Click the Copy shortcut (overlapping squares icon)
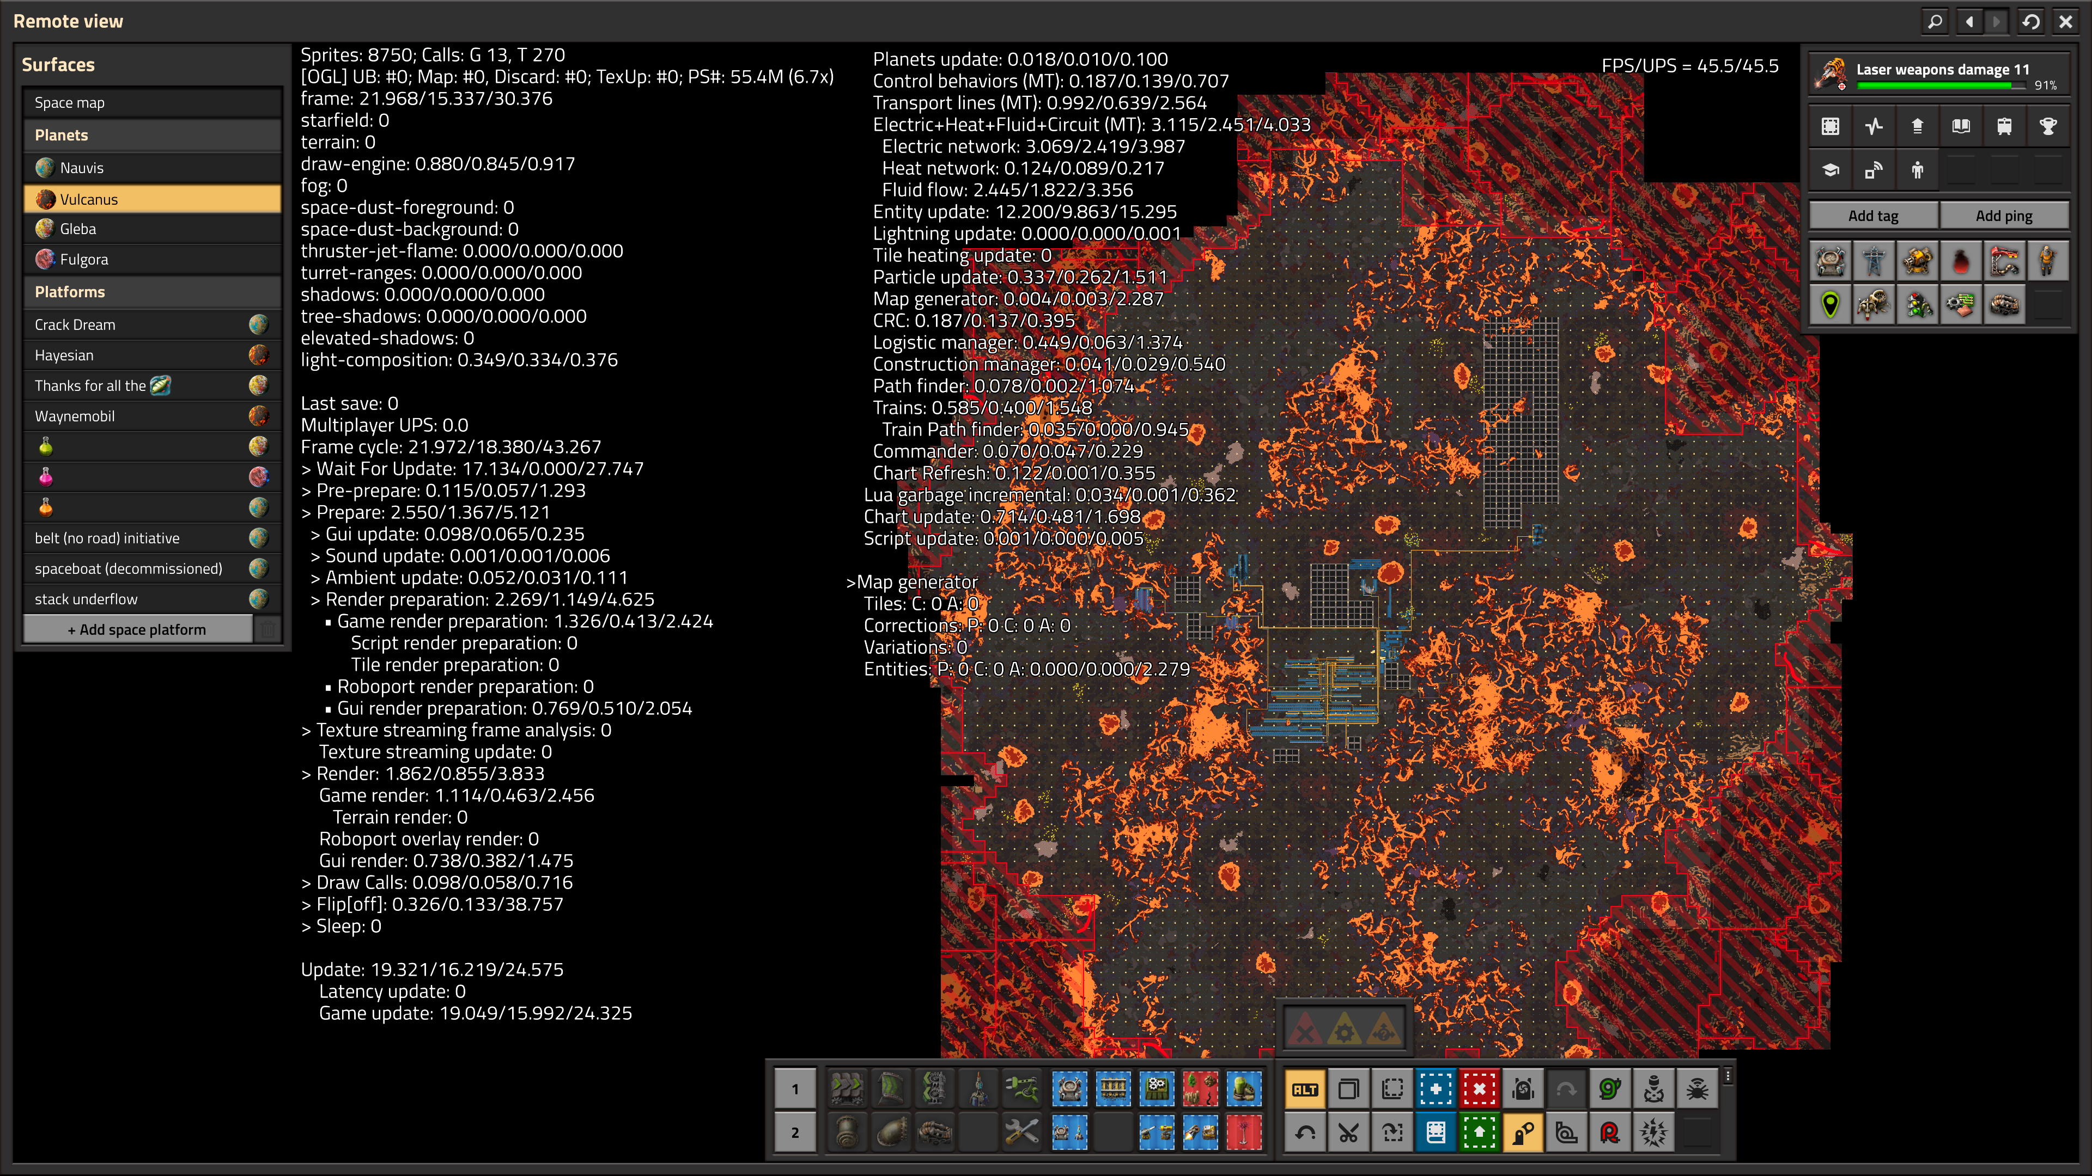The height and width of the screenshot is (1176, 2092). (1349, 1089)
